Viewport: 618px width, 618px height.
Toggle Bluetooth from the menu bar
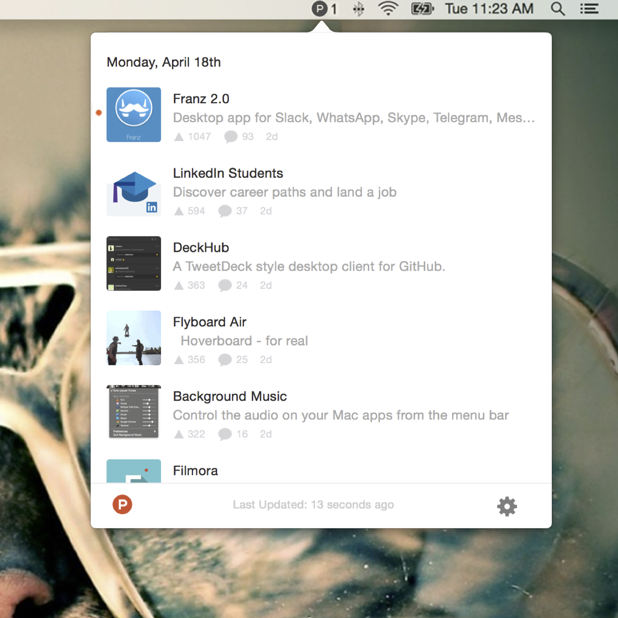[358, 8]
